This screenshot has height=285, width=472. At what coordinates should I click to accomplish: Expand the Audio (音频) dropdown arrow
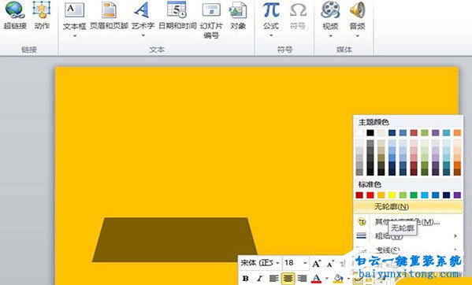click(357, 35)
